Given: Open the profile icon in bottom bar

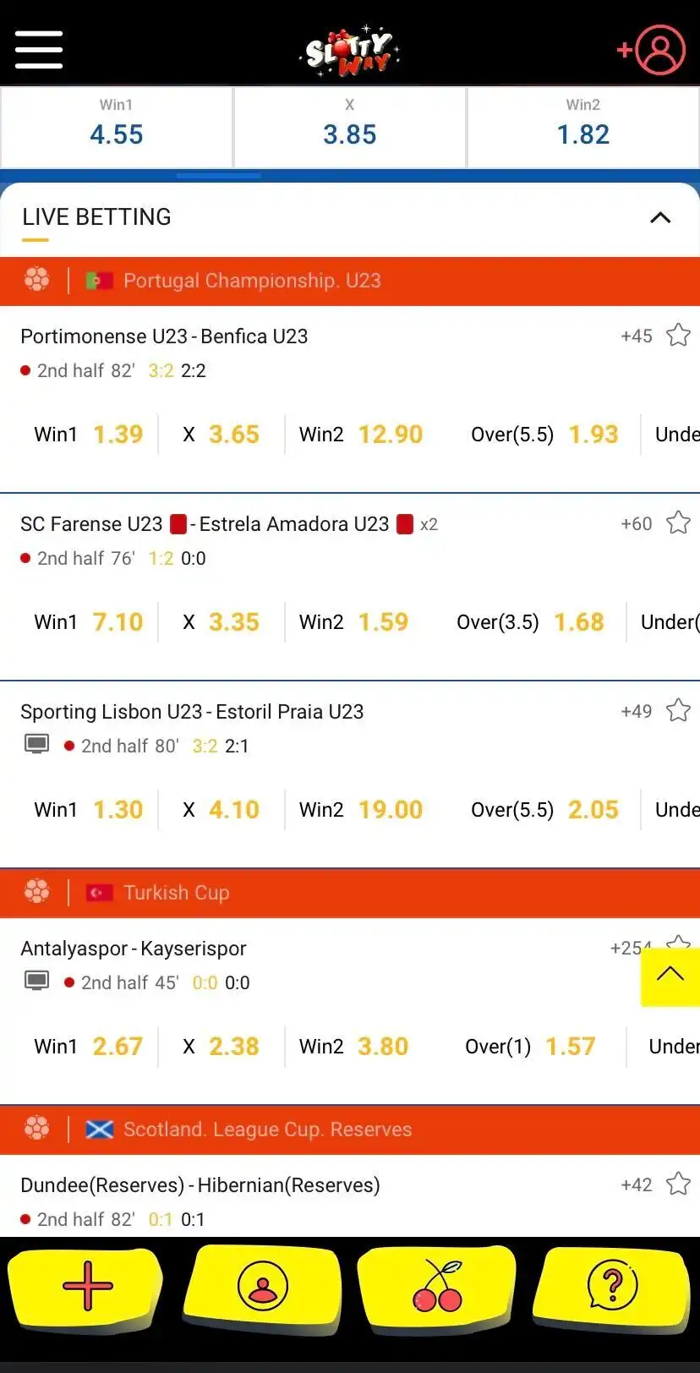Looking at the screenshot, I should pos(263,1286).
